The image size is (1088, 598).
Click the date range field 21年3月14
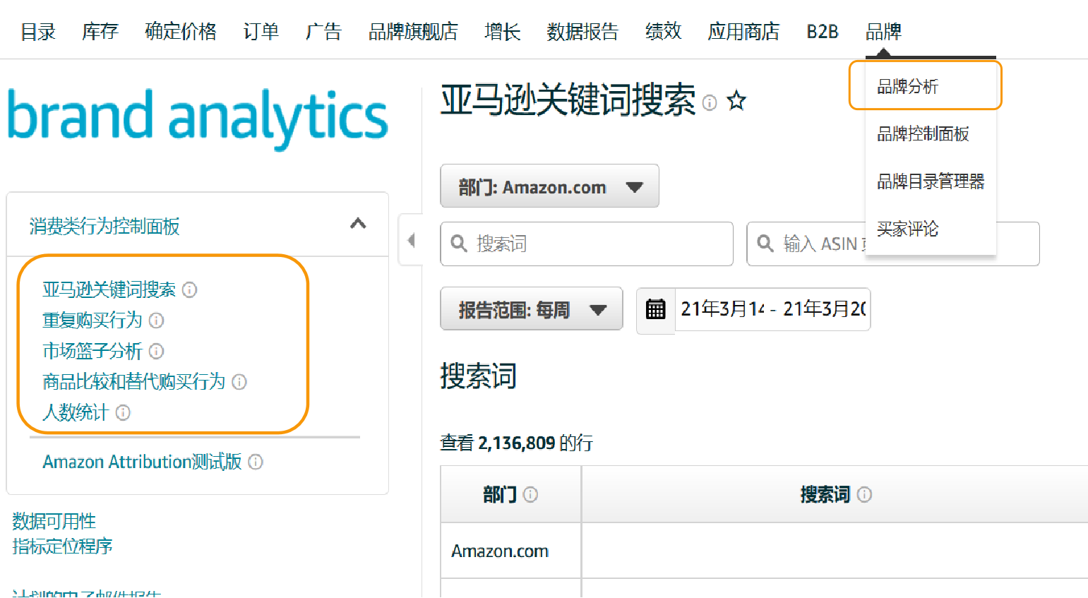[x=772, y=309]
